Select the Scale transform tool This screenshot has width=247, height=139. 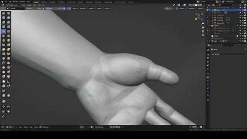click(3, 111)
